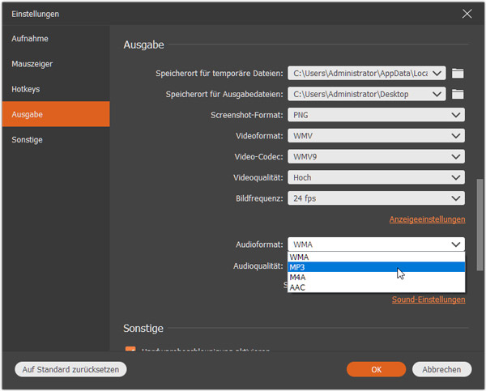Viewport: 486px width, 391px height.
Task: Open the Mauszeiger settings section
Action: coord(55,63)
